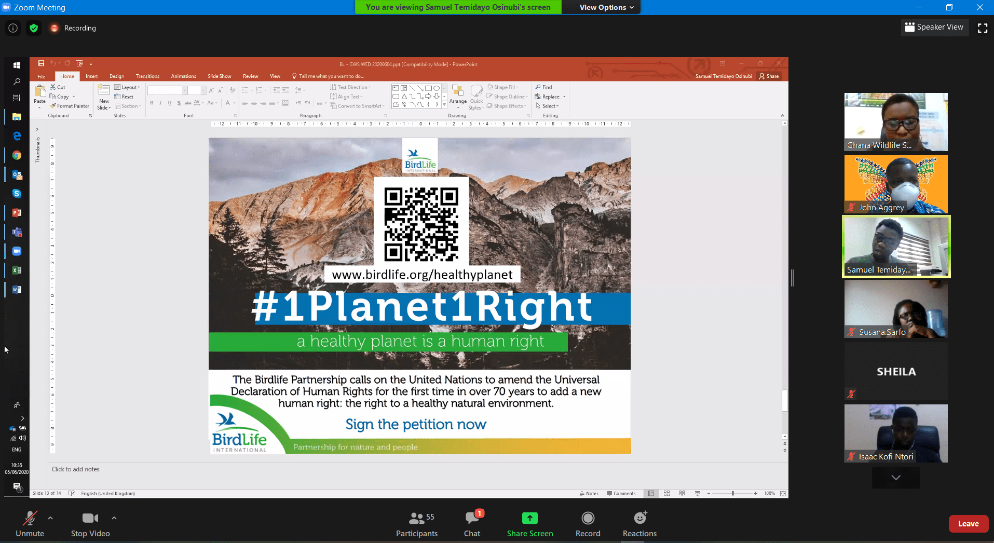Image resolution: width=994 pixels, height=543 pixels.
Task: Toggle Underline formatting in Font group
Action: (x=170, y=103)
